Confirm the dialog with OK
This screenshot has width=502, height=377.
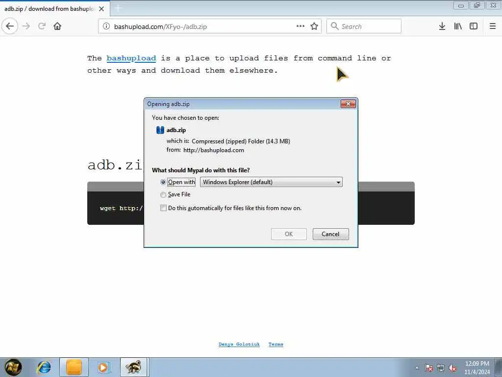tap(289, 234)
